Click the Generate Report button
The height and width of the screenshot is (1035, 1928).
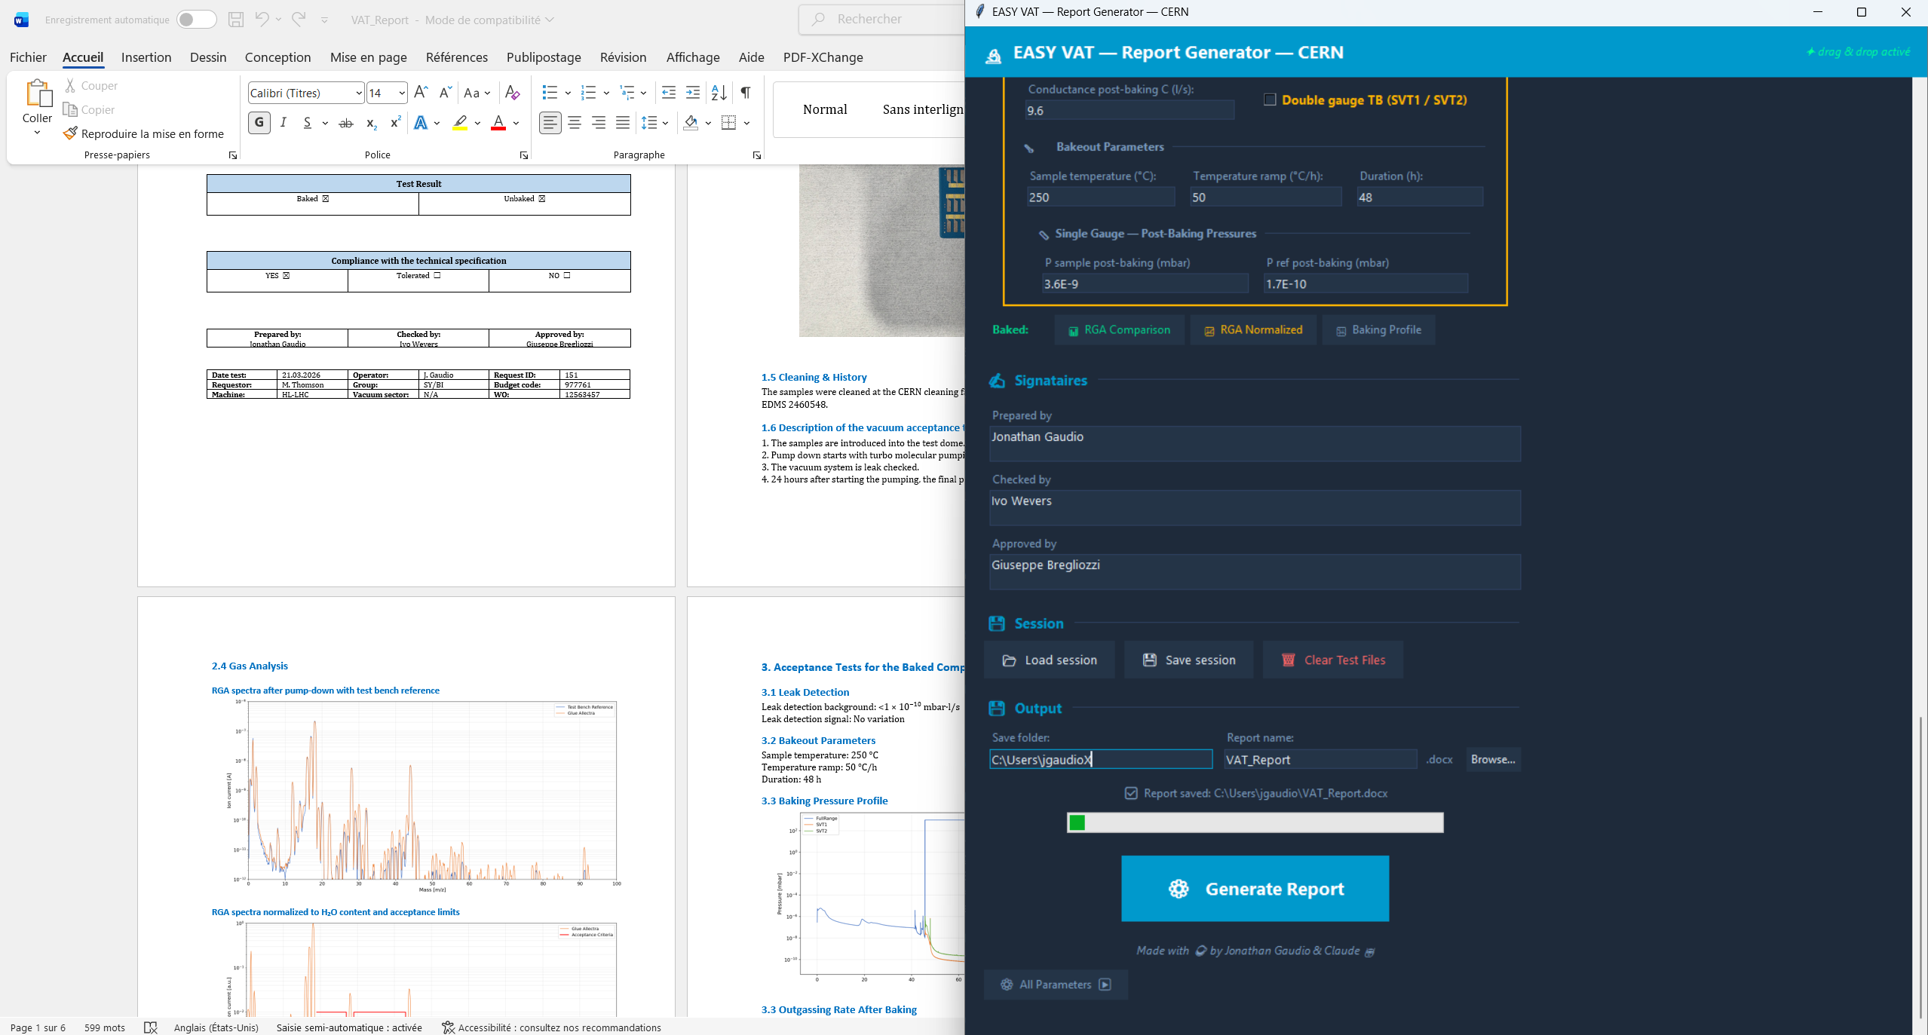tap(1255, 889)
